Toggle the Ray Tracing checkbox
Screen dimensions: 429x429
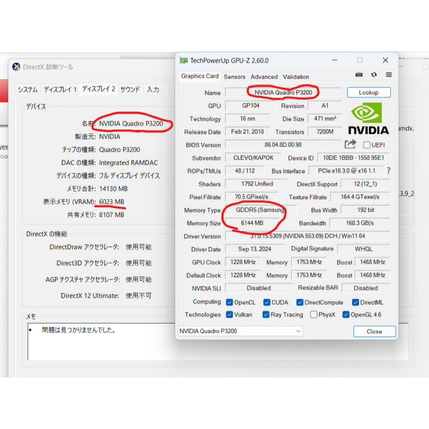(x=266, y=315)
